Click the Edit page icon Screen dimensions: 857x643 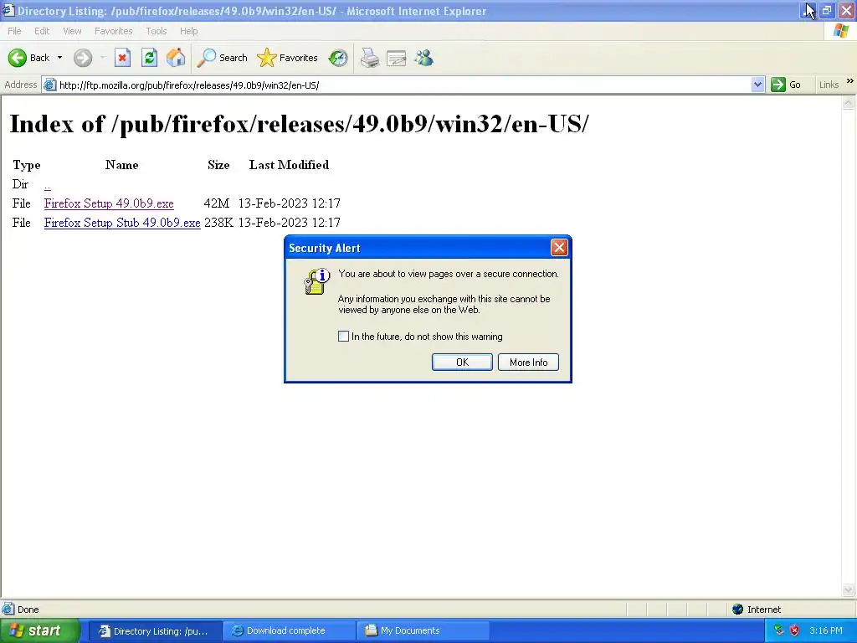click(x=396, y=58)
